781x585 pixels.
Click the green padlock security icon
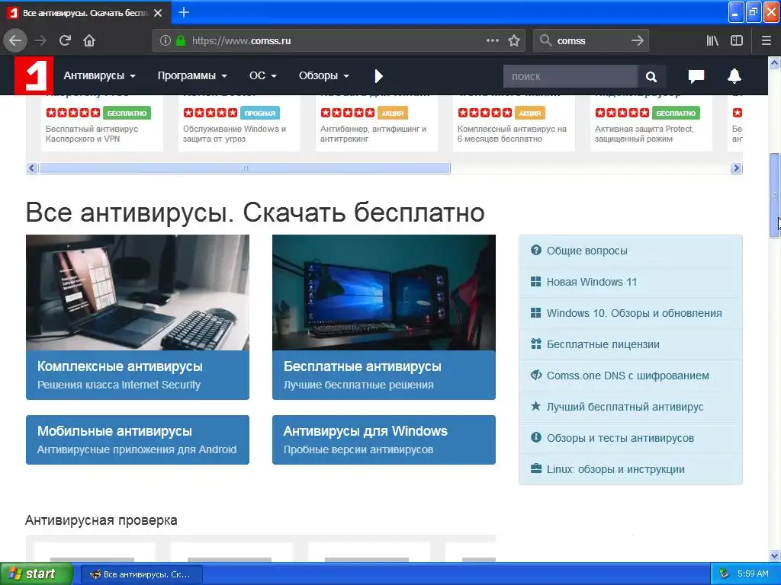point(180,41)
